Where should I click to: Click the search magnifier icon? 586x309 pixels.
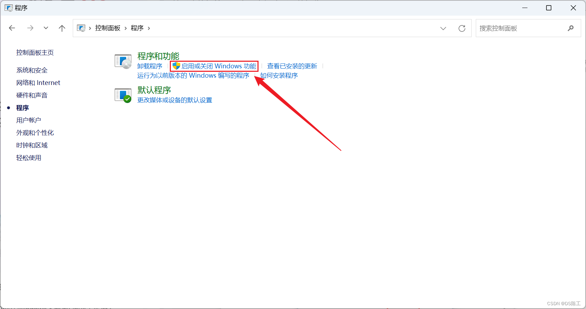571,28
